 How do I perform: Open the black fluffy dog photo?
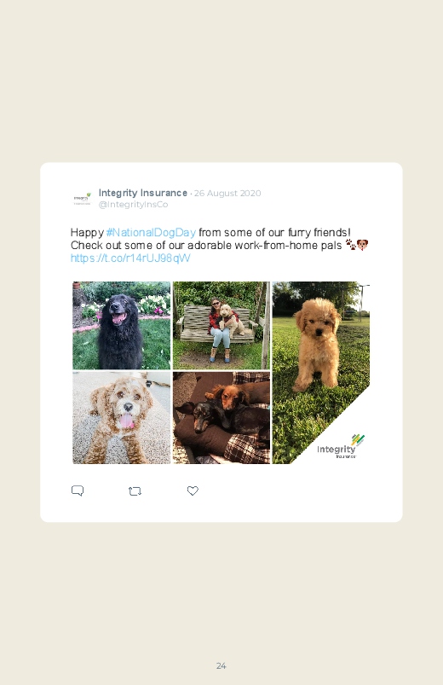click(x=121, y=326)
